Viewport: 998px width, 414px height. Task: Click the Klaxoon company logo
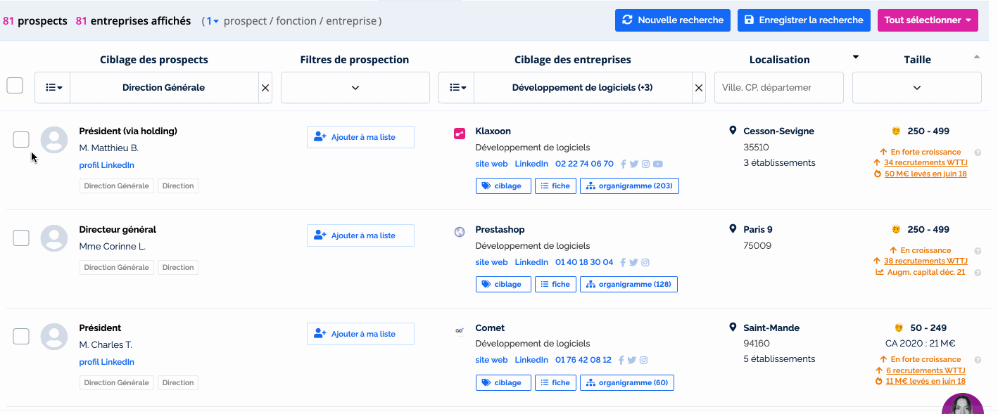pyautogui.click(x=460, y=133)
